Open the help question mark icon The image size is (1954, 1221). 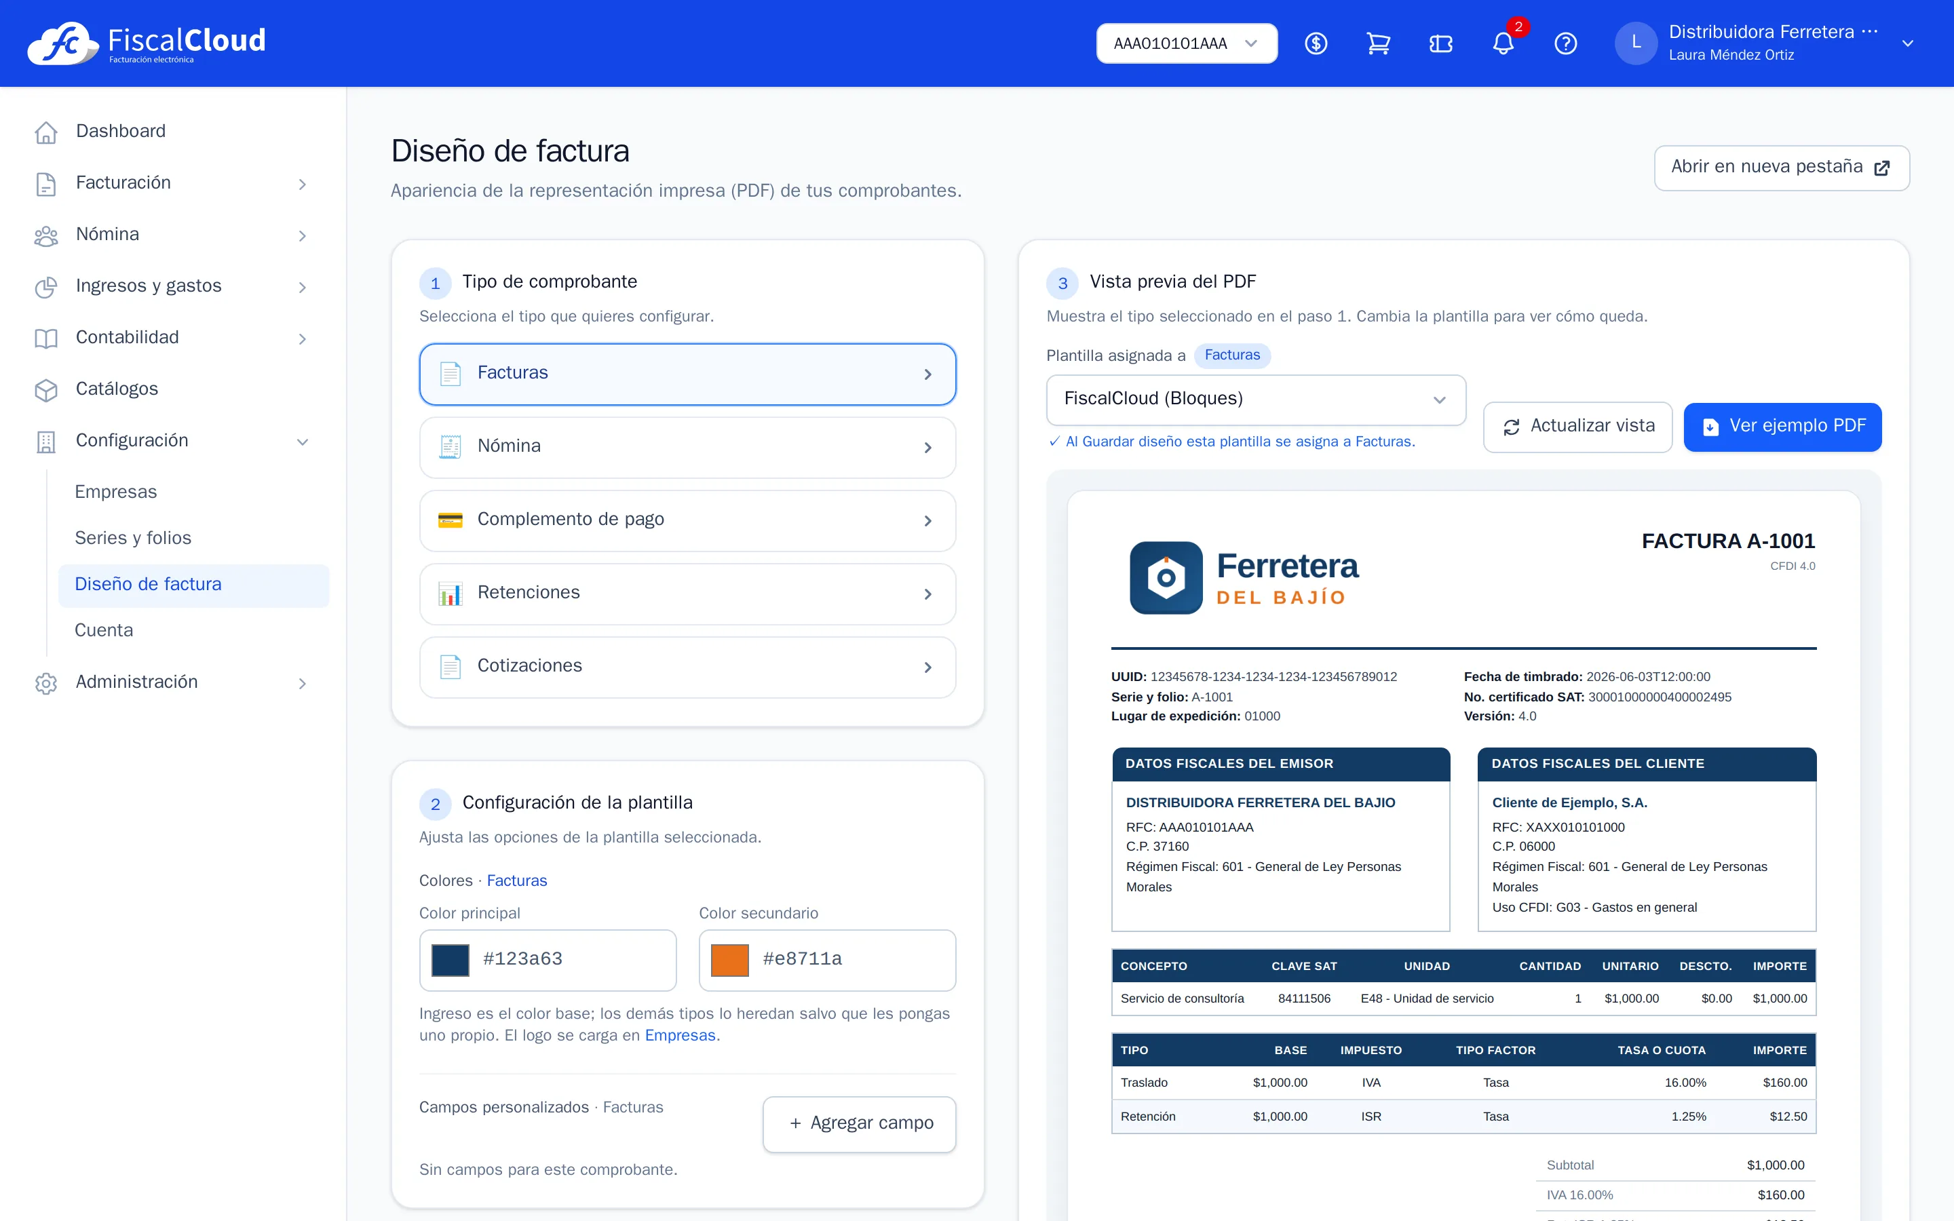[x=1566, y=43]
